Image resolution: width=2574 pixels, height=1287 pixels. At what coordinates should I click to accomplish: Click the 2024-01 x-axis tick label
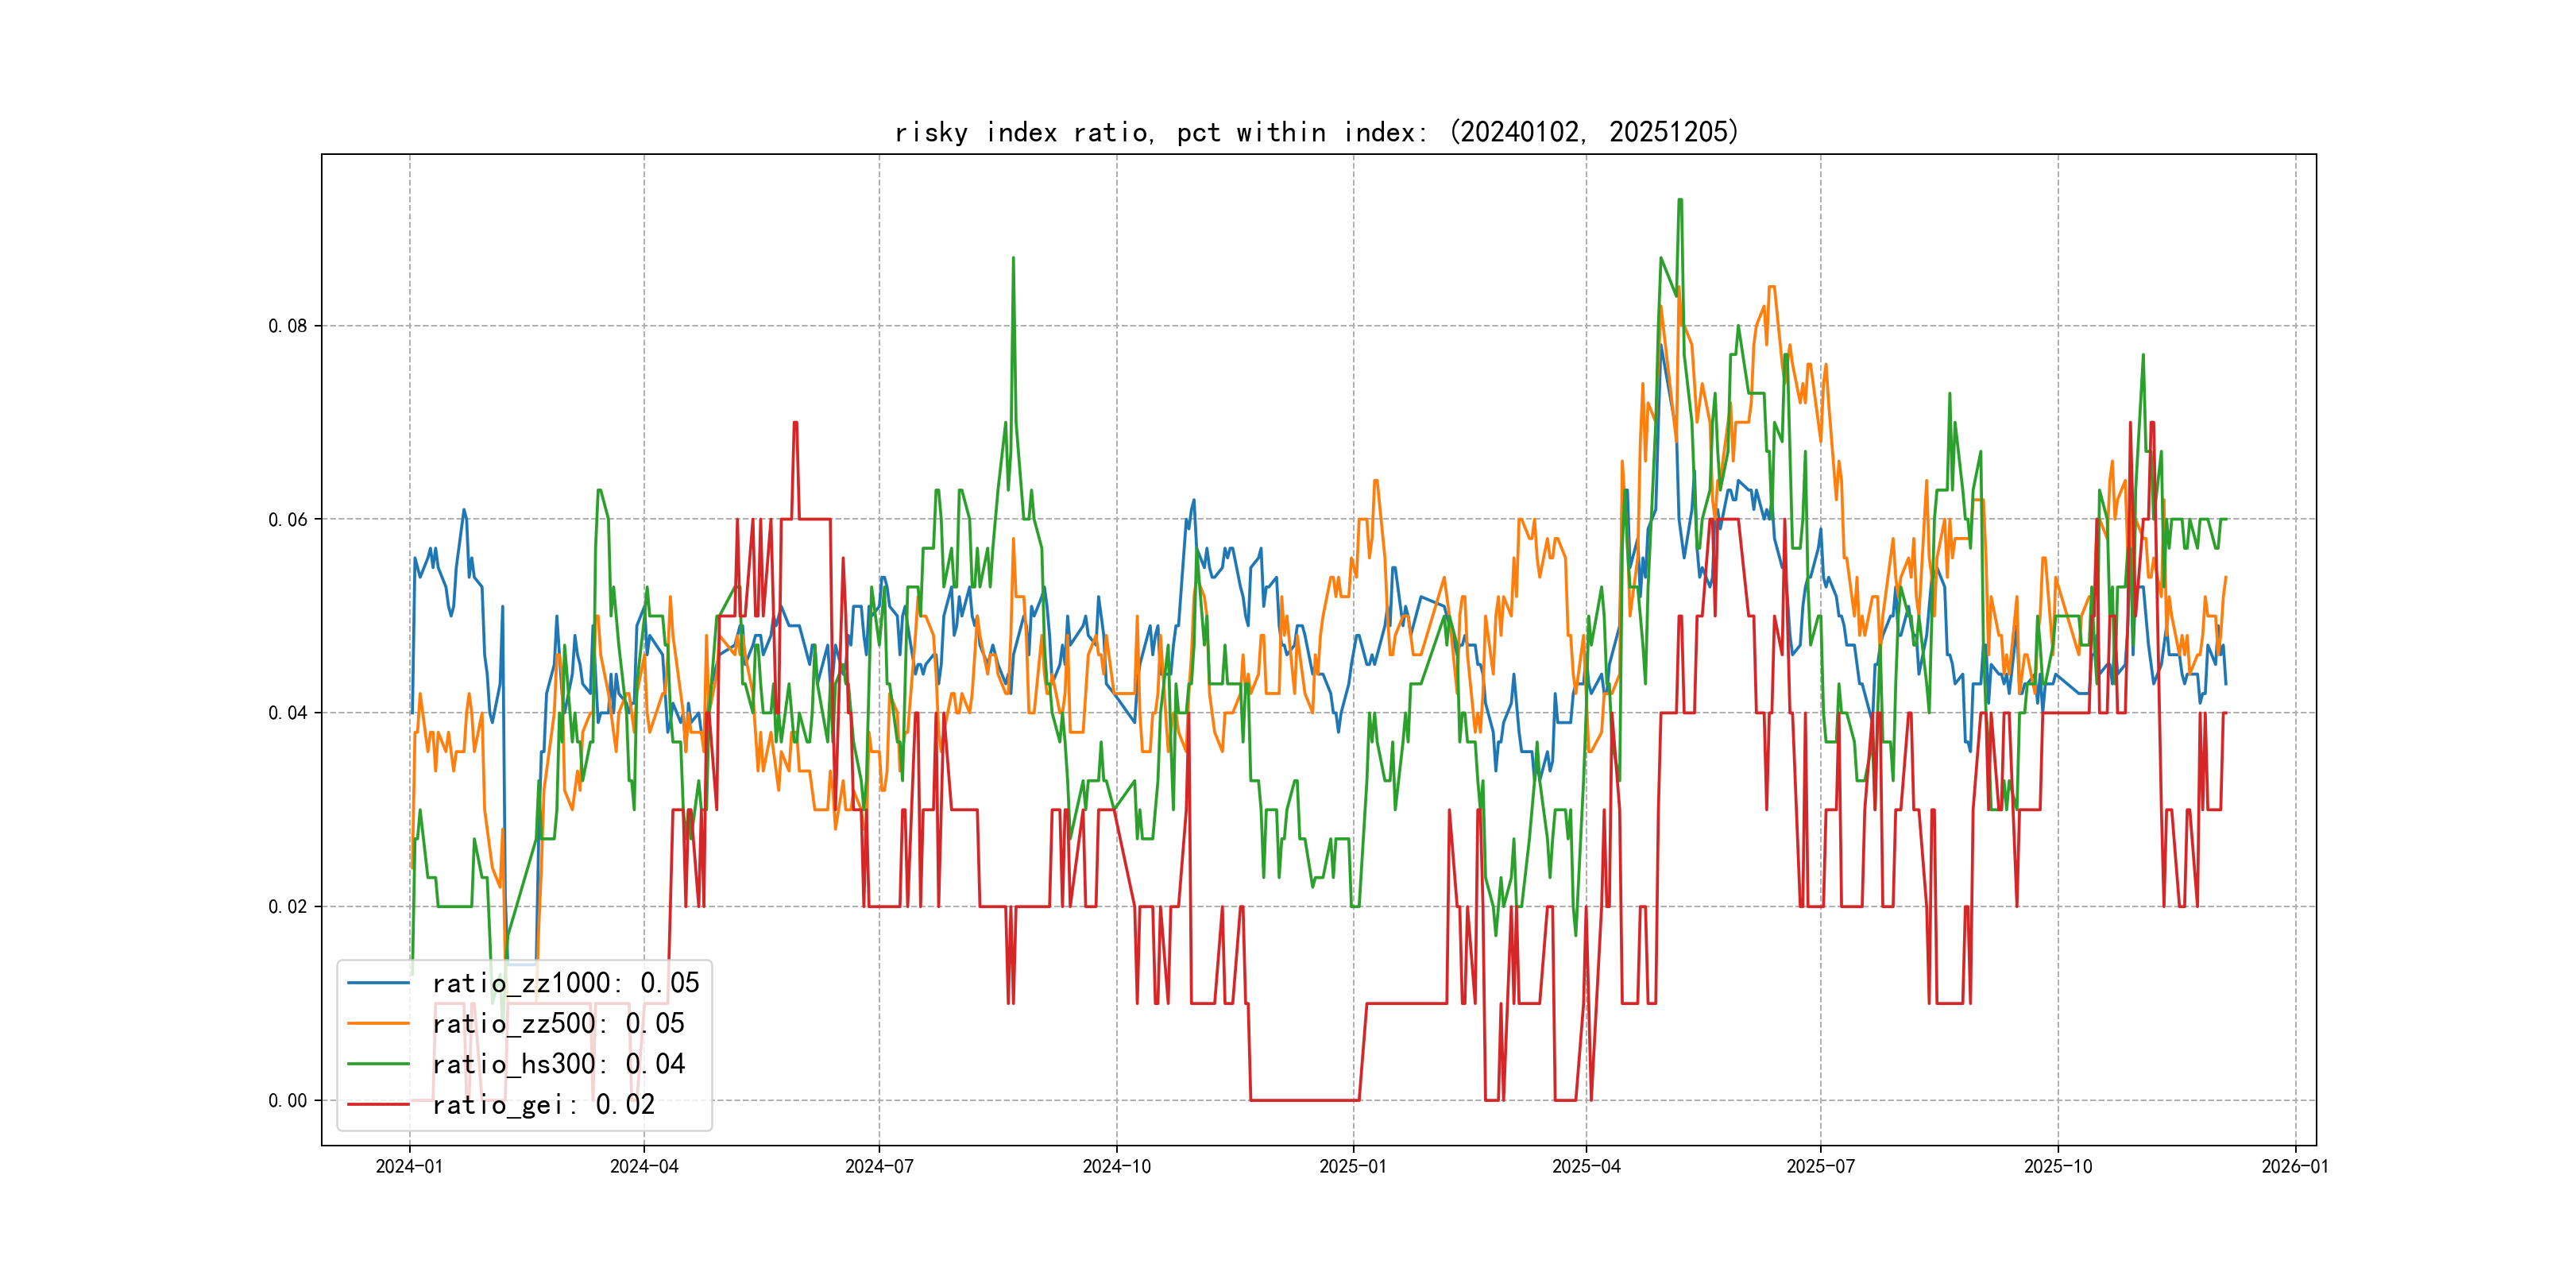click(x=408, y=1166)
